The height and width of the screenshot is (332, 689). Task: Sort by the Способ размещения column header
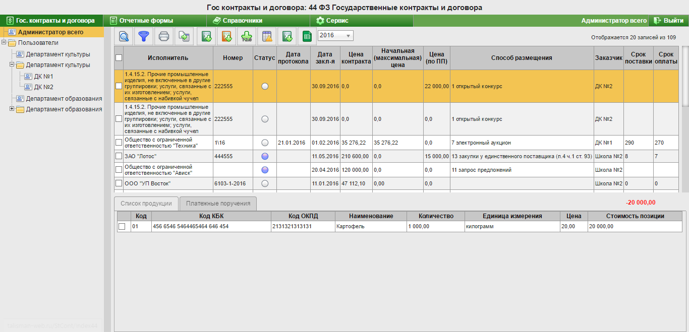(522, 58)
